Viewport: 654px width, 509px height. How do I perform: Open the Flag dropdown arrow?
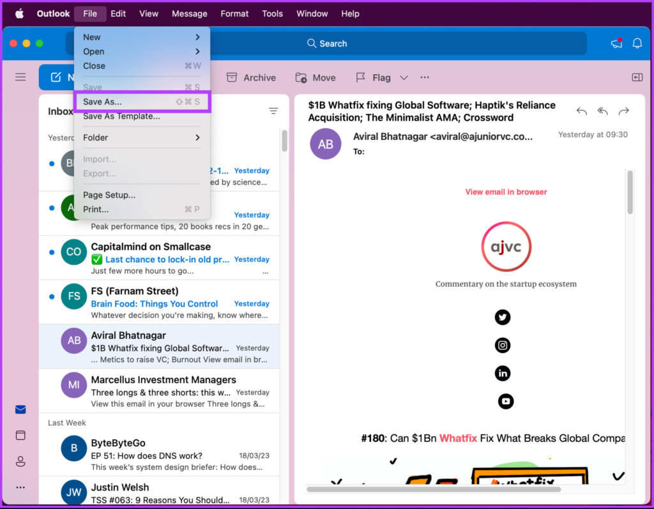404,78
